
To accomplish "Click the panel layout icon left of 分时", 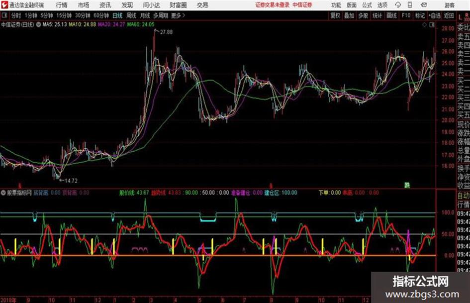I will (x=4, y=15).
